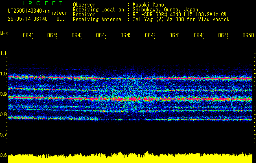The height and width of the screenshot is (163, 256).
Task: Click the 0642 time marker
Action: click(x=52, y=35)
